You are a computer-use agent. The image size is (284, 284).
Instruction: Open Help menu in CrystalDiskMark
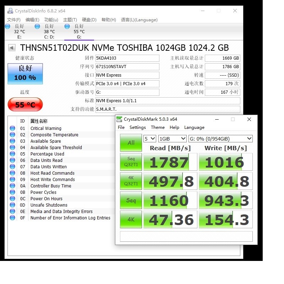point(174,127)
